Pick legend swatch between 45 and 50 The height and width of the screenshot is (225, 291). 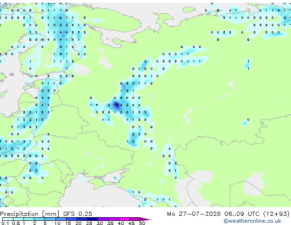tap(135, 219)
